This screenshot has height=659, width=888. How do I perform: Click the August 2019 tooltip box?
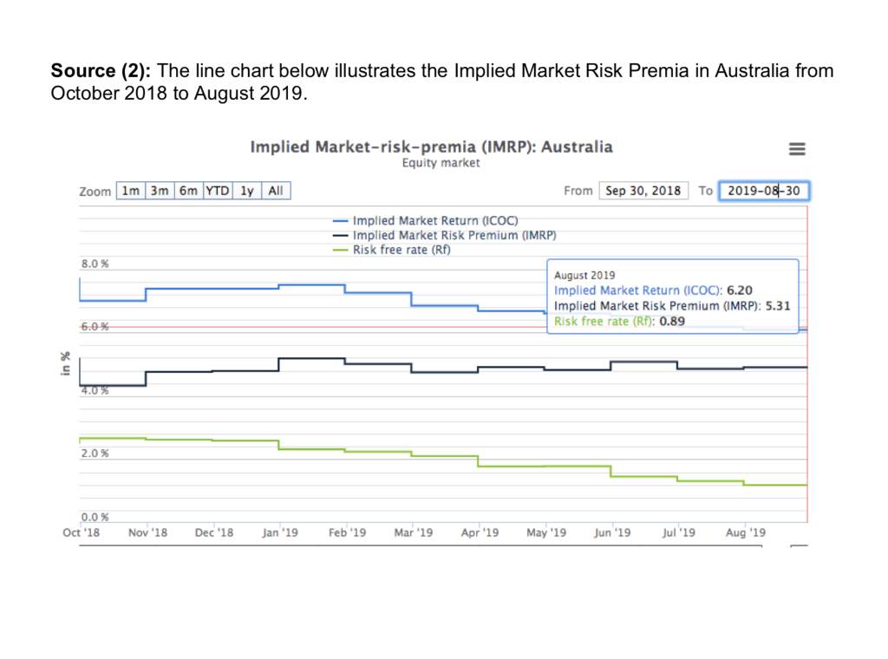click(673, 297)
